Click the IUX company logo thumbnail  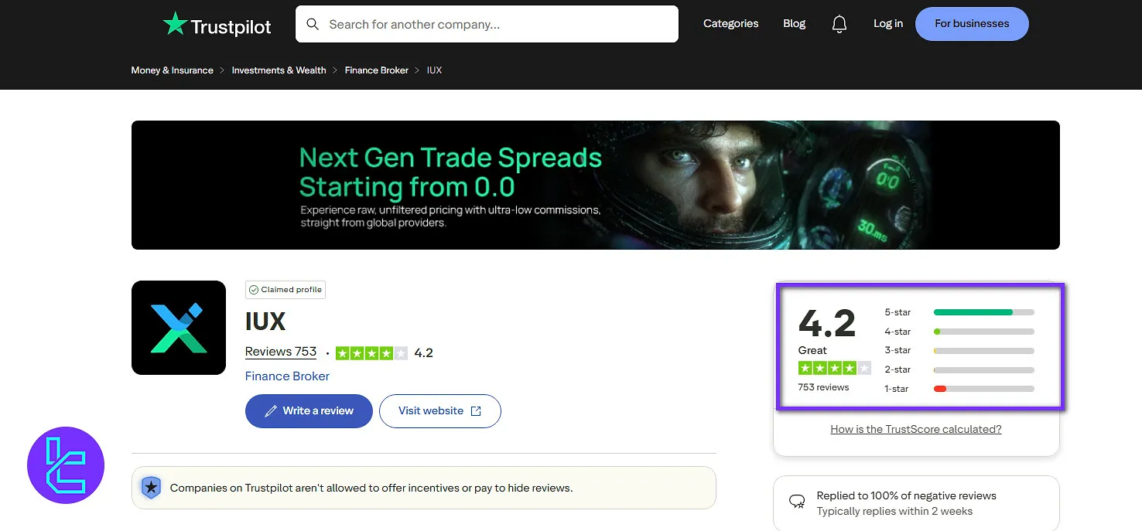click(x=179, y=327)
